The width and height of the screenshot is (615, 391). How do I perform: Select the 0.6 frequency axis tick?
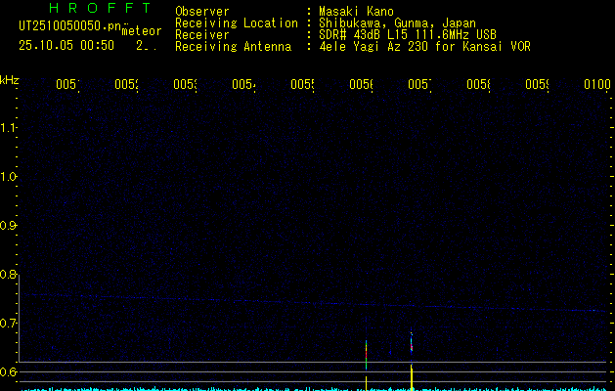point(10,372)
